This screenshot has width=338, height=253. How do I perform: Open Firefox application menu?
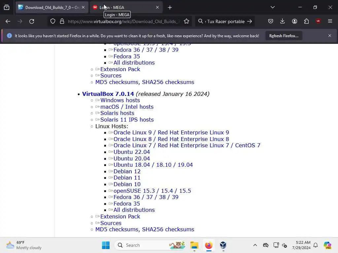330,21
